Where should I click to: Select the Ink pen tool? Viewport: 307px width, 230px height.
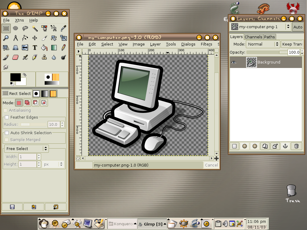pyautogui.click(x=35, y=57)
